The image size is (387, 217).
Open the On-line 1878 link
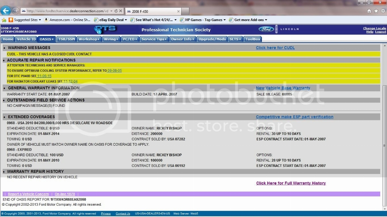pos(65,194)
